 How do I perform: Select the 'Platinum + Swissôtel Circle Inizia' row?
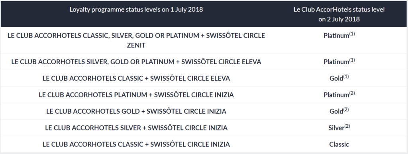[136, 95]
